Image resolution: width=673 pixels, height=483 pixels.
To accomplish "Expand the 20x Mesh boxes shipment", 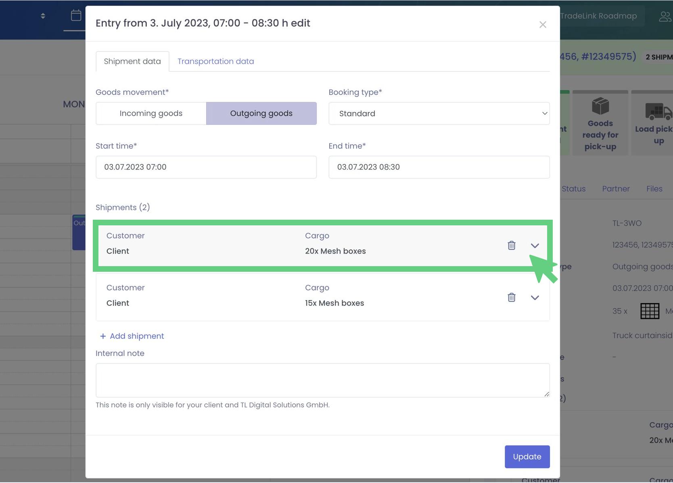I will [535, 246].
